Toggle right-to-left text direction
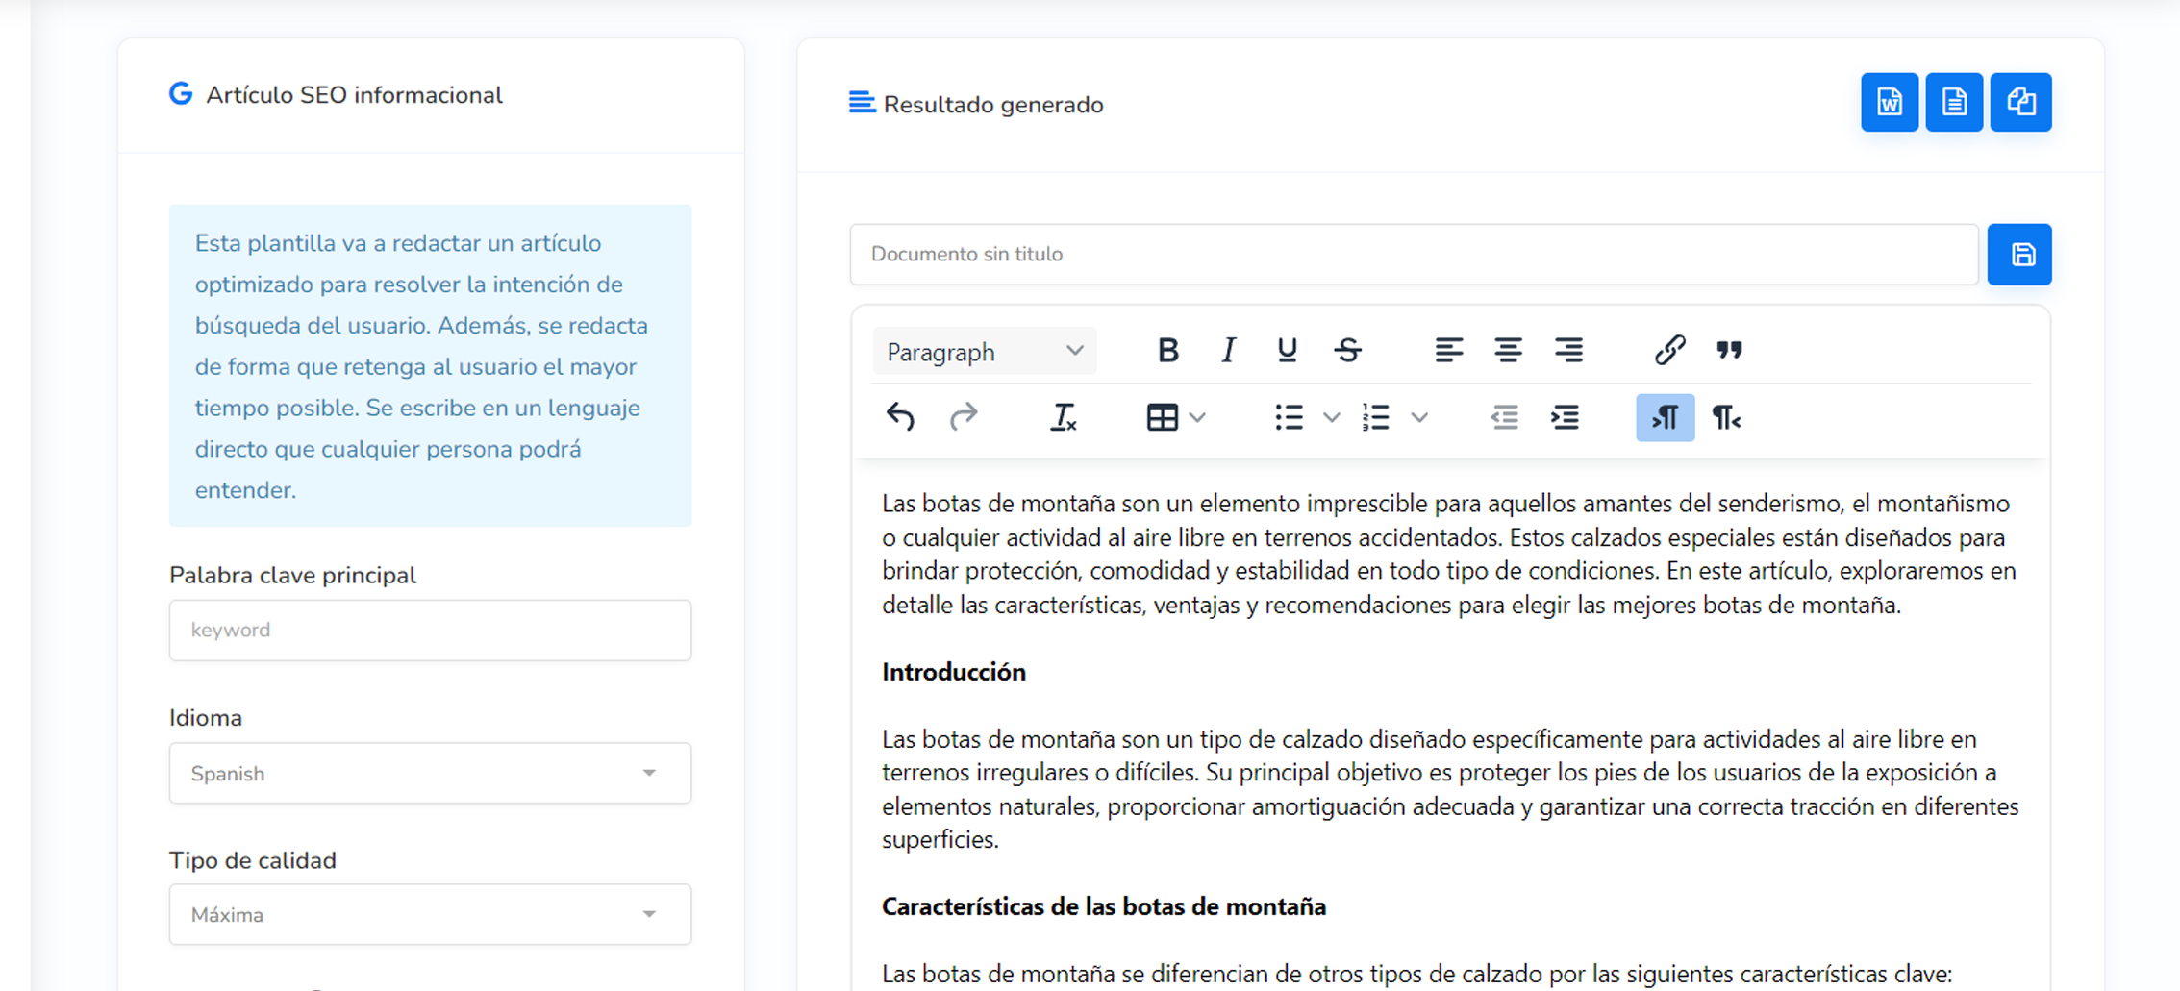The height and width of the screenshot is (991, 2180). [1726, 417]
